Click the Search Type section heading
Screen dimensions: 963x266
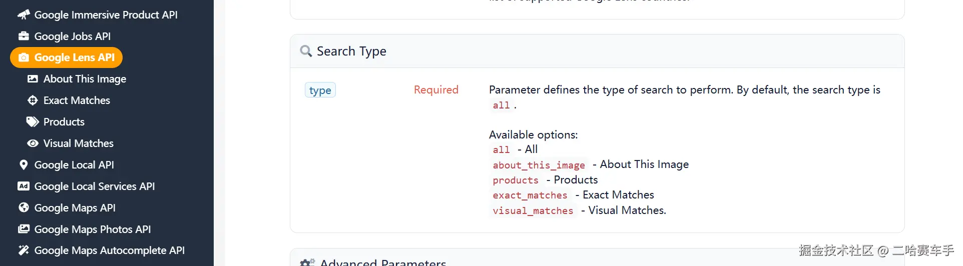coord(351,51)
